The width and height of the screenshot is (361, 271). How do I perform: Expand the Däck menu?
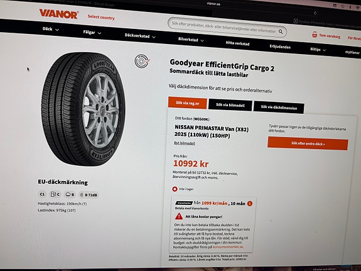(51, 29)
